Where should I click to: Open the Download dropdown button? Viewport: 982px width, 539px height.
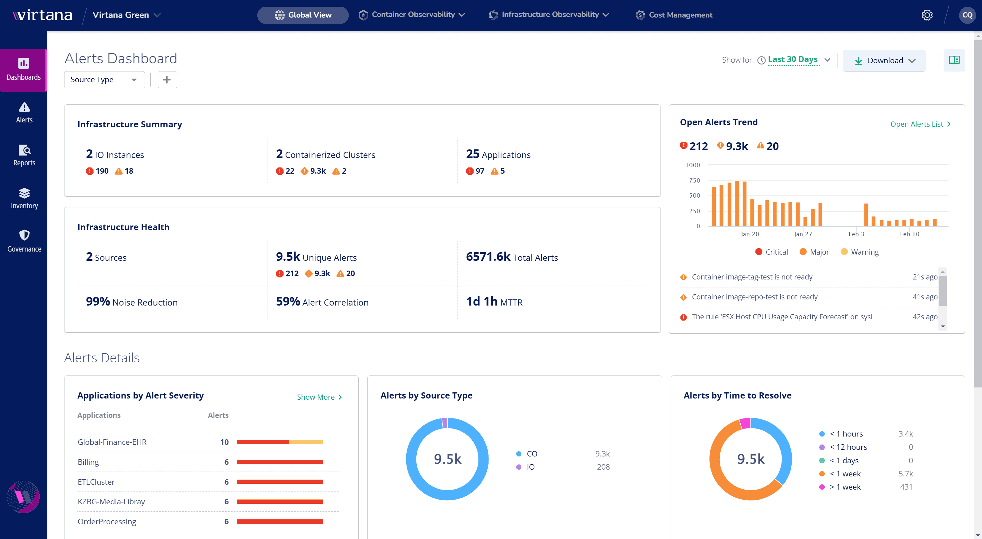[x=884, y=60]
